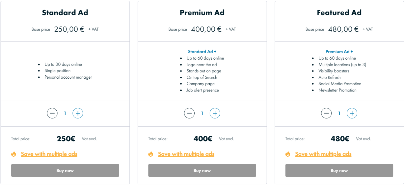Increase Premium Ad quantity with plus icon
Screen dimensions: 405x185
(x=215, y=113)
